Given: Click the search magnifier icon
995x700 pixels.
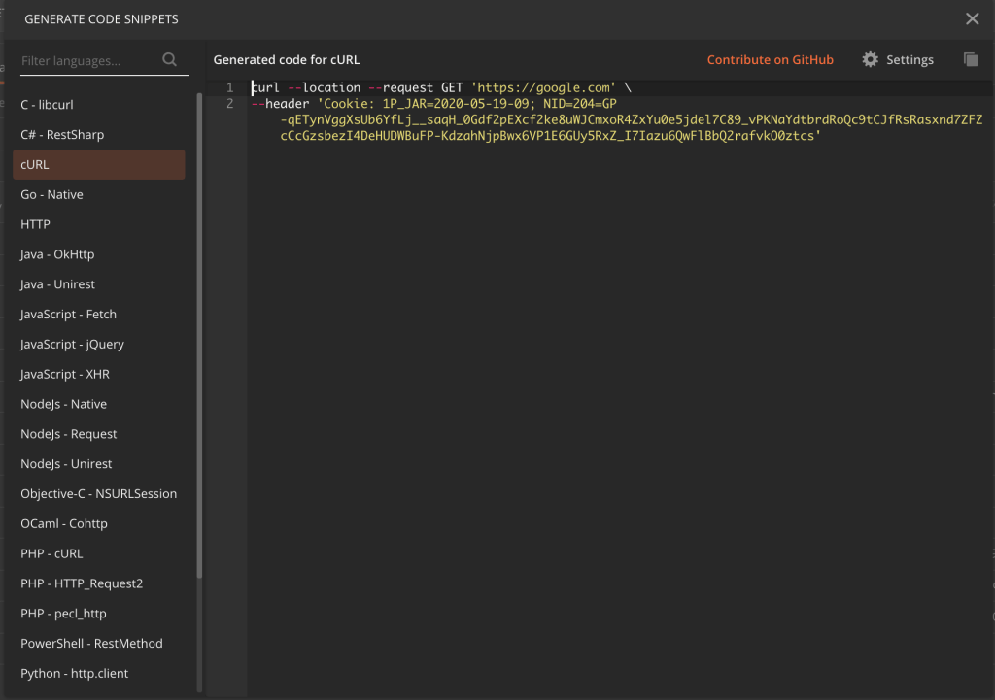Looking at the screenshot, I should pos(170,60).
